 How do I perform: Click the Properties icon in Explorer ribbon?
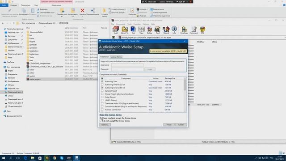(132, 11)
